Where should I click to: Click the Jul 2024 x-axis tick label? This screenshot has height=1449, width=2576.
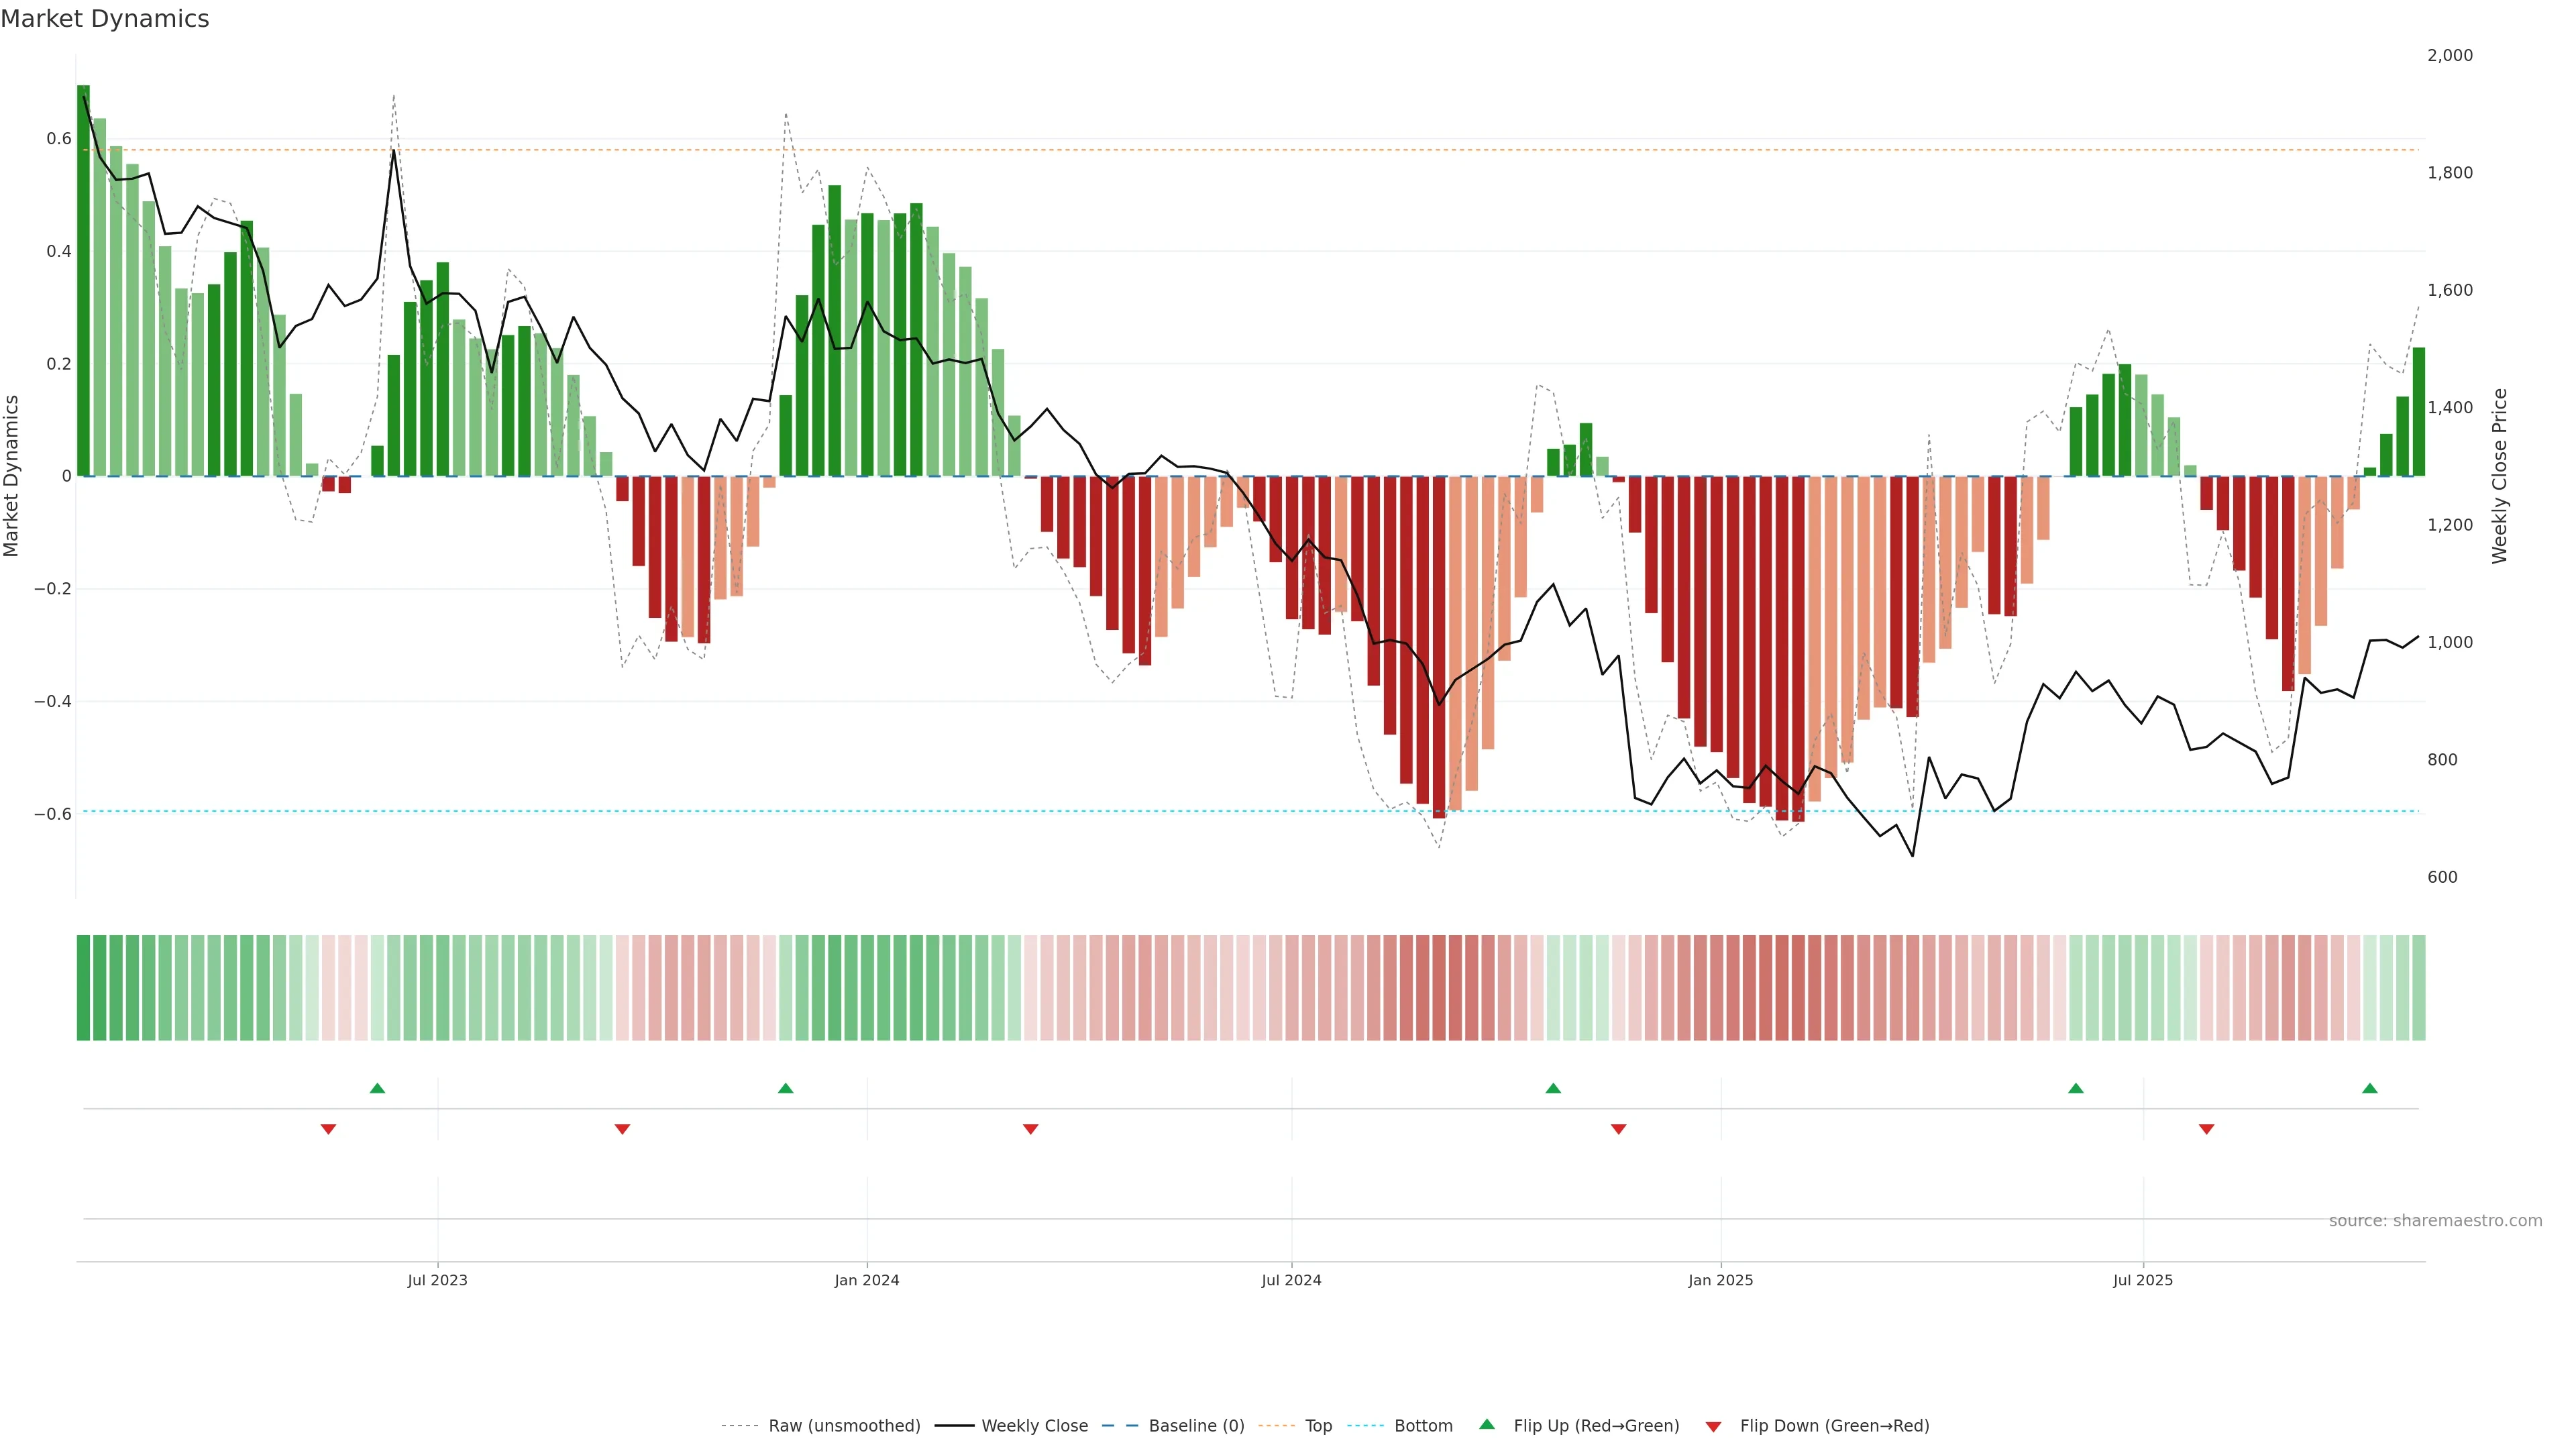click(1291, 1280)
